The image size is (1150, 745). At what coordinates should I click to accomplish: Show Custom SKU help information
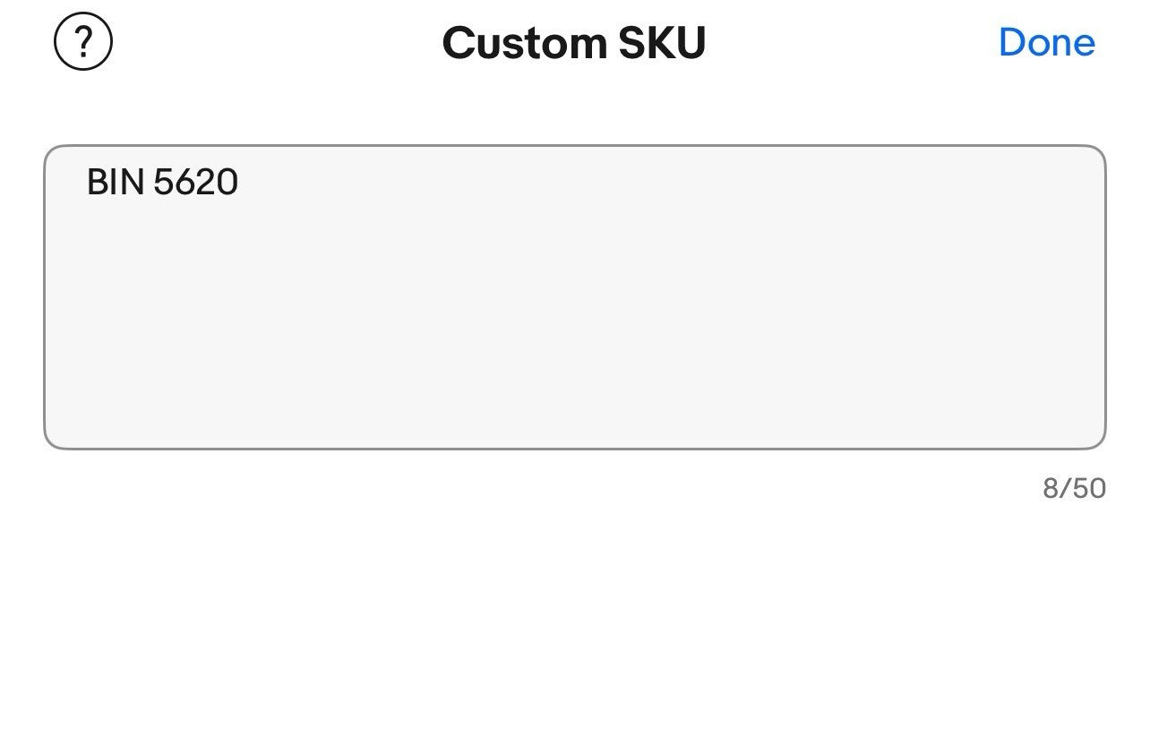tap(83, 42)
